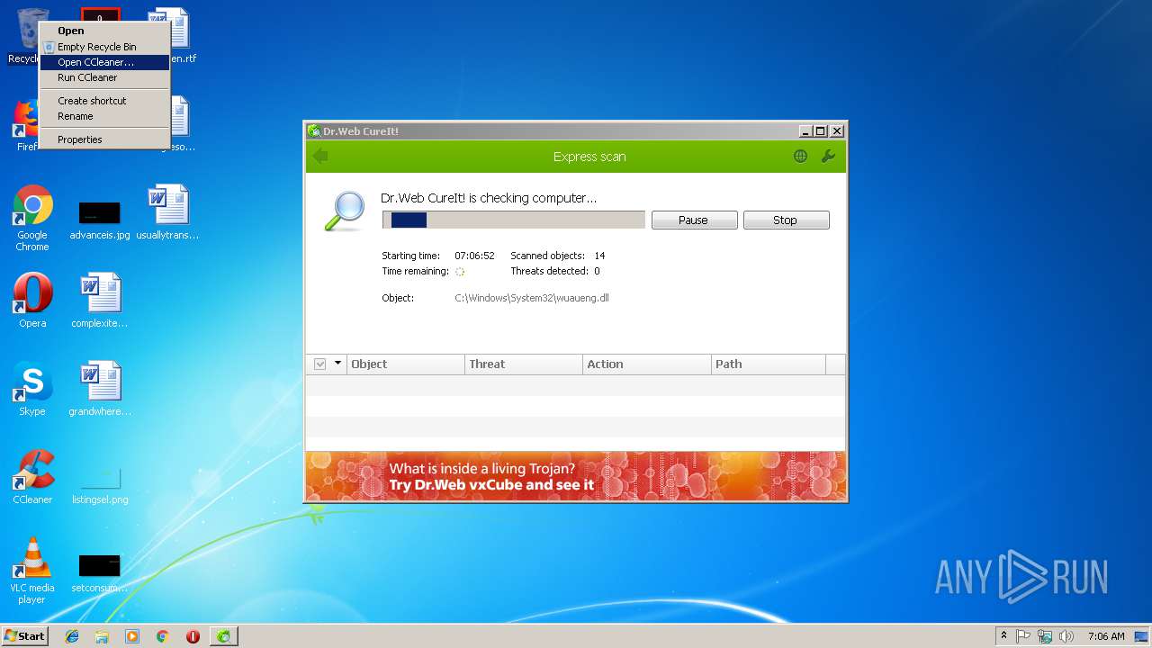
Task: Click the 'Dr.Web CureIt! is checking computer...' text
Action: tap(489, 198)
